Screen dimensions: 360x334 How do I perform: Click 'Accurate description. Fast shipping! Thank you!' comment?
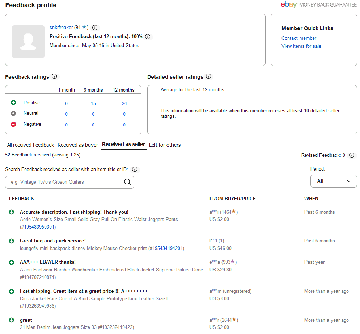(74, 212)
